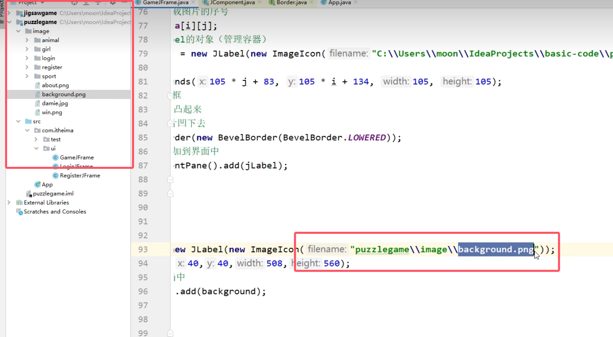Toggle code fold marker at line 99
This screenshot has height=337, width=613.
click(170, 333)
